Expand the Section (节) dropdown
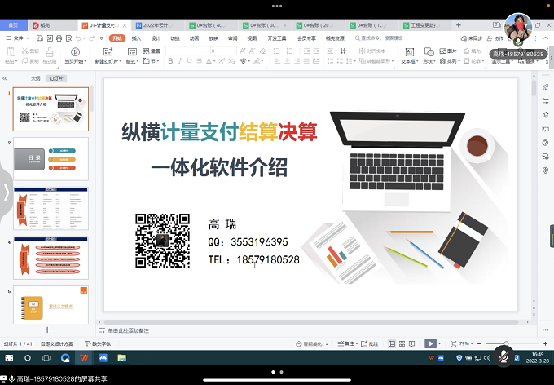The width and height of the screenshot is (554, 385). pos(157,61)
